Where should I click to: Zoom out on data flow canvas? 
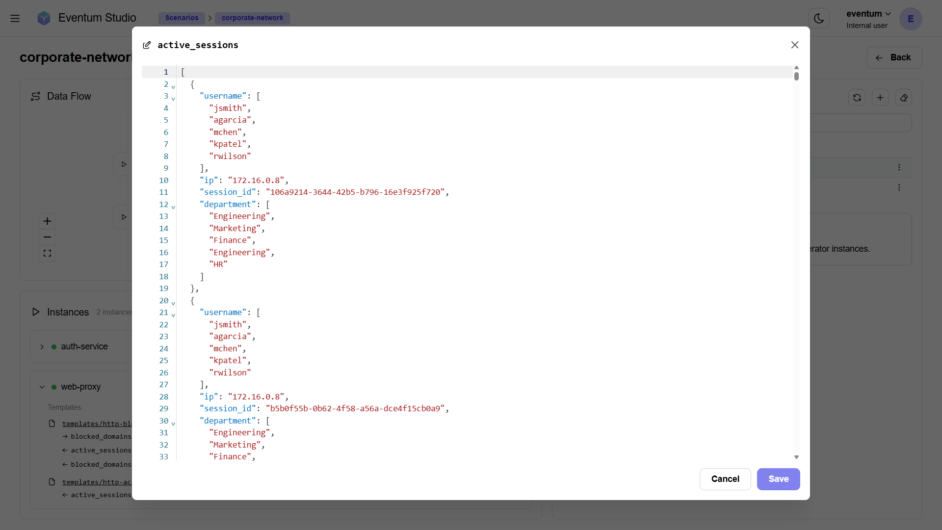pyautogui.click(x=47, y=238)
